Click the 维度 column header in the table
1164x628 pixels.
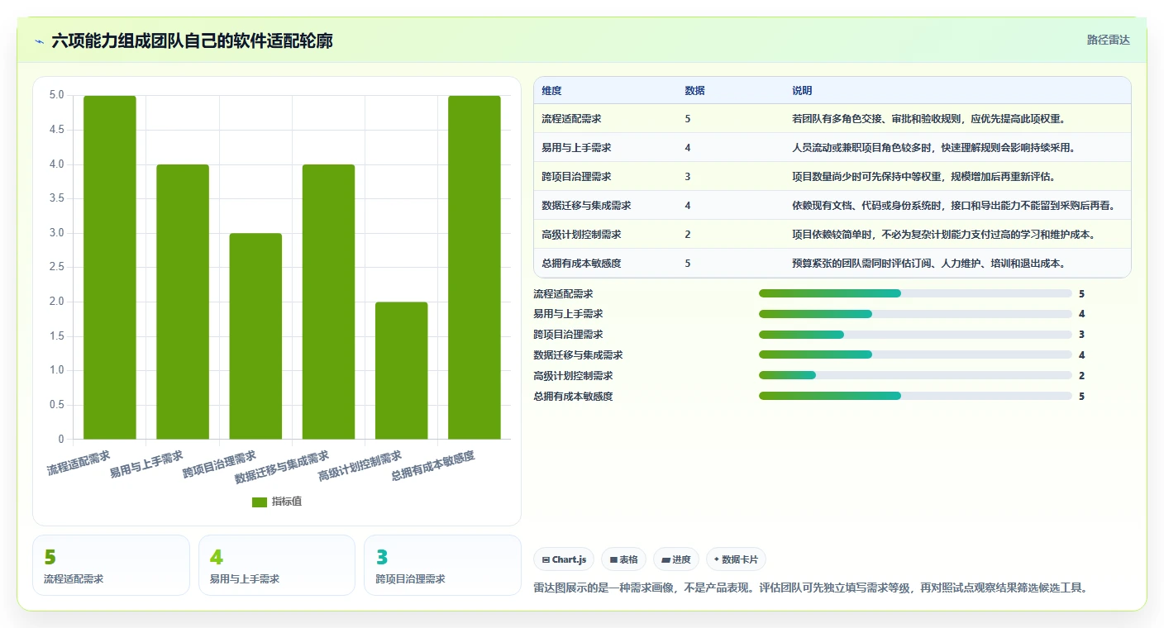(551, 91)
